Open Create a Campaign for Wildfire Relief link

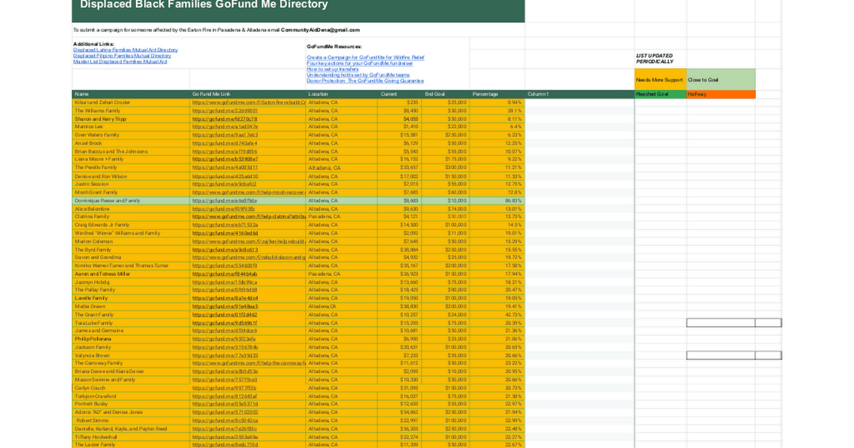click(x=365, y=57)
